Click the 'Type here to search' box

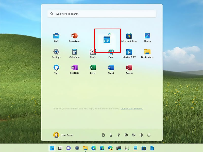[x=102, y=14]
